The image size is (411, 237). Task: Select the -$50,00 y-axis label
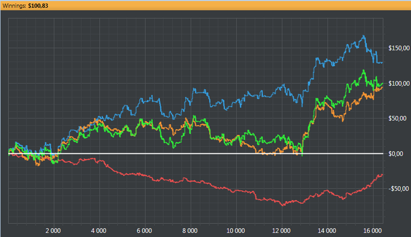[398, 189]
